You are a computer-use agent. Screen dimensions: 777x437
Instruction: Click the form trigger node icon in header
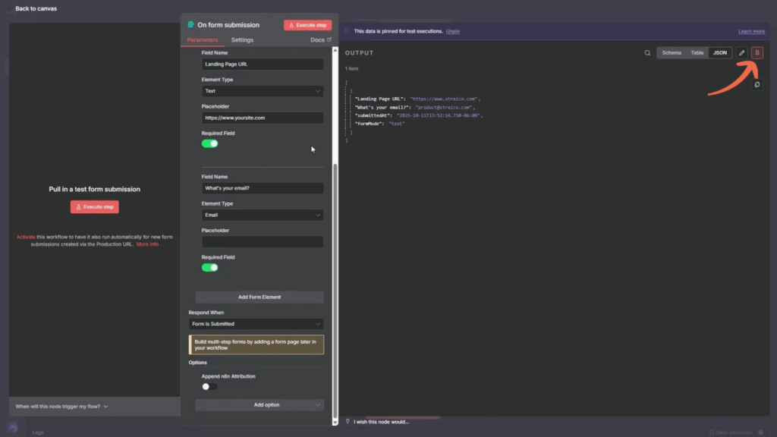191,25
